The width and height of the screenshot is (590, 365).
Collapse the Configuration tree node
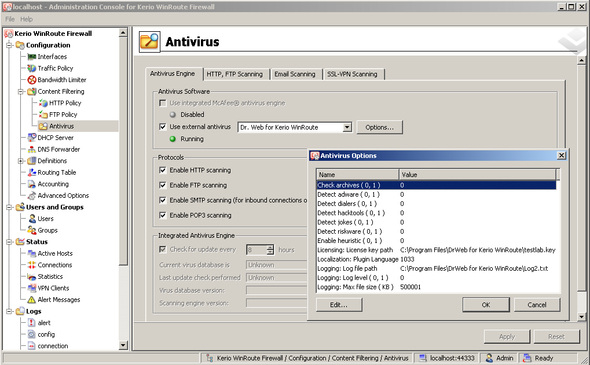(x=9, y=46)
